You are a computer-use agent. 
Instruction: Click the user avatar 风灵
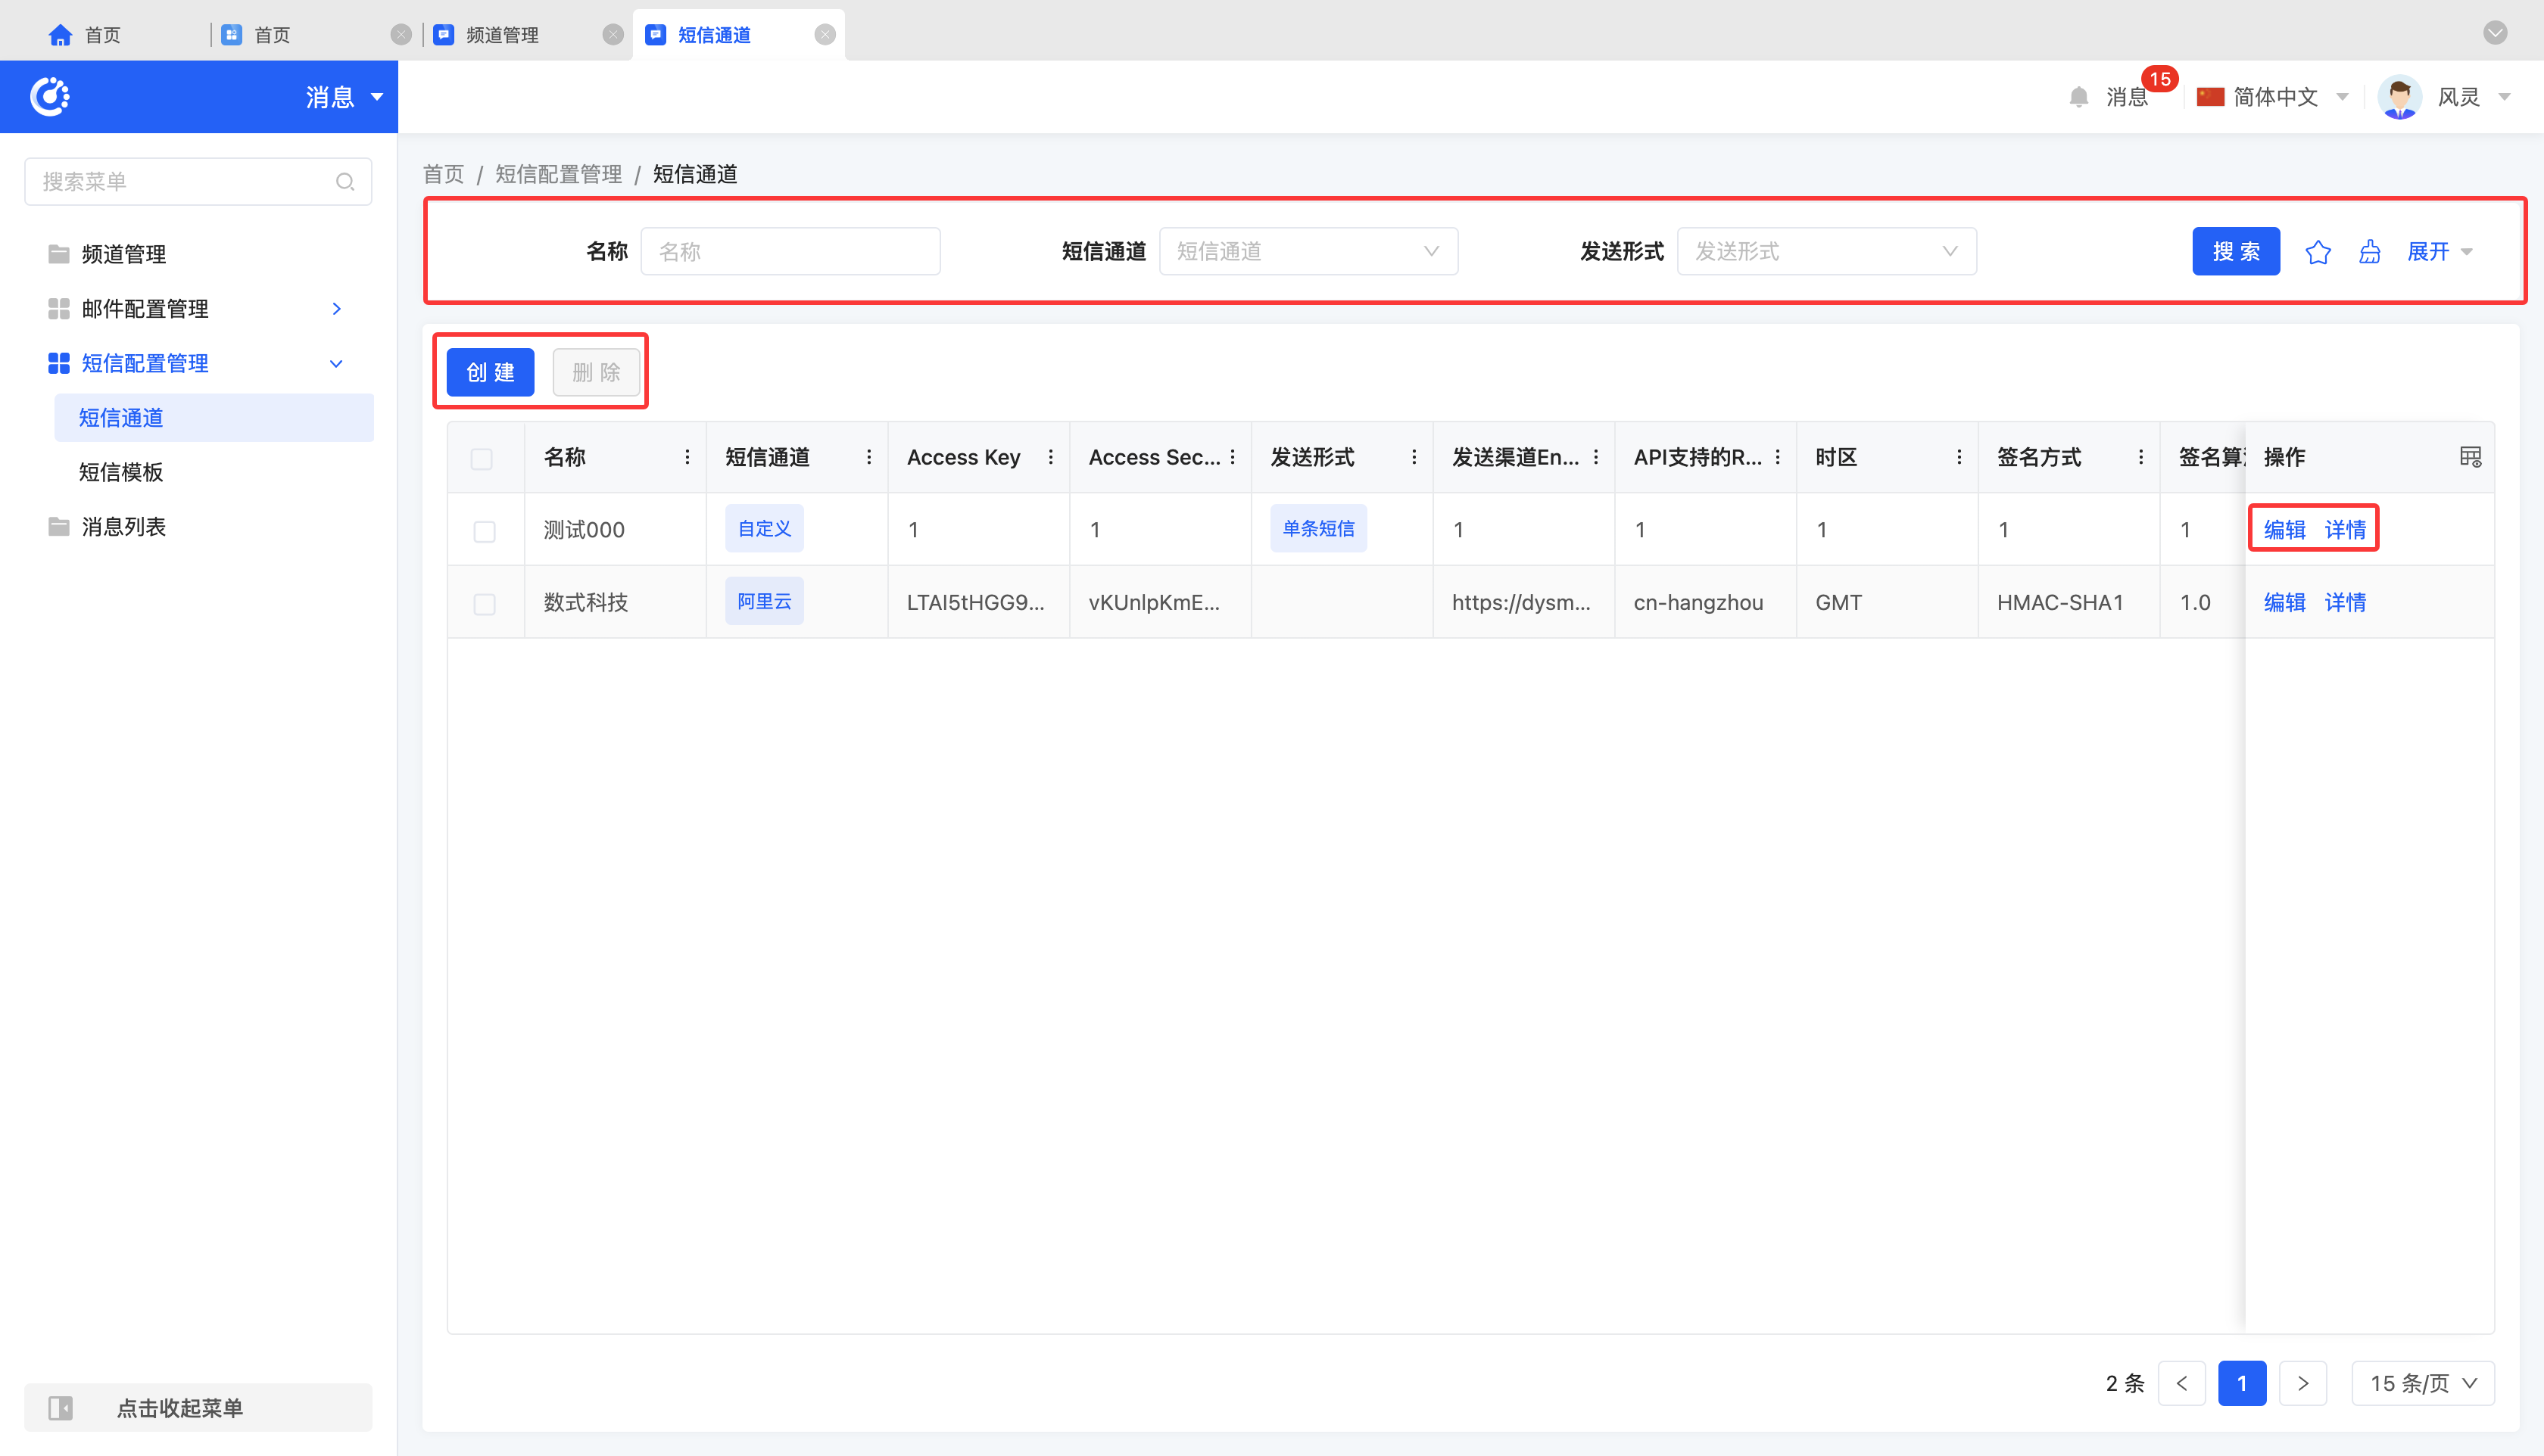(x=2399, y=97)
